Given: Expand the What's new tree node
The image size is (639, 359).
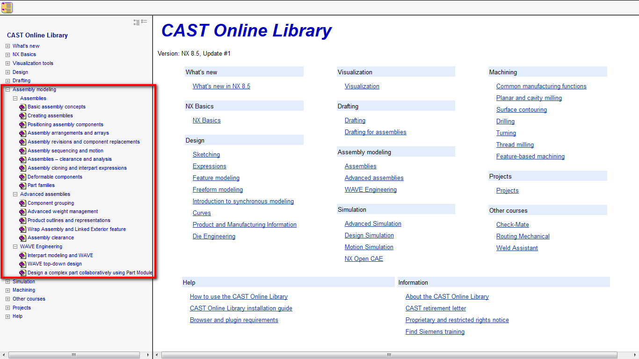Looking at the screenshot, I should click(x=7, y=46).
